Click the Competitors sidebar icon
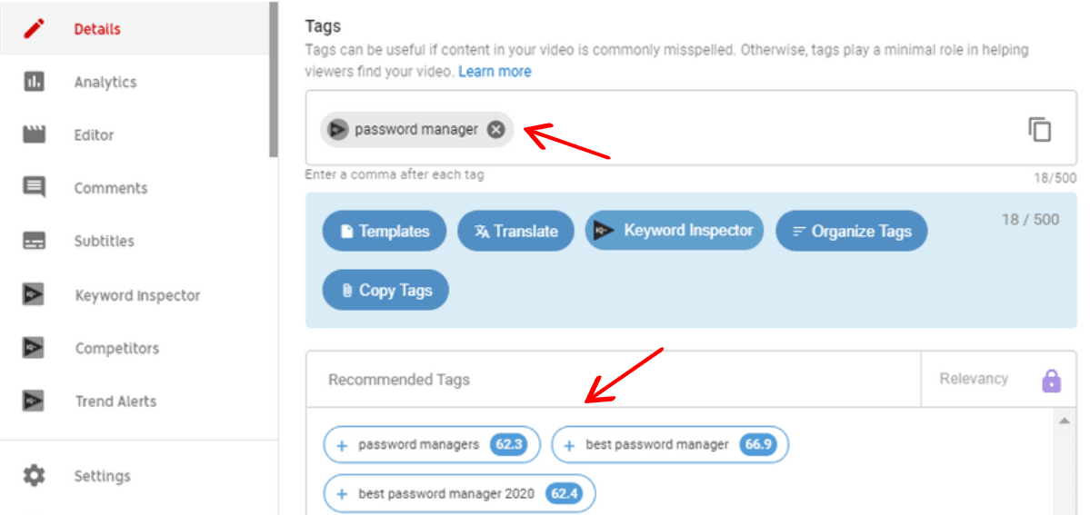The image size is (1090, 515). point(34,348)
